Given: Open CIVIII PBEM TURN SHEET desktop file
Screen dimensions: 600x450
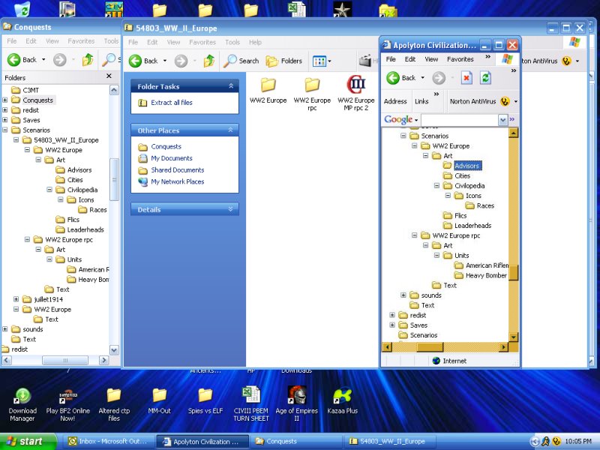Looking at the screenshot, I should (x=250, y=395).
